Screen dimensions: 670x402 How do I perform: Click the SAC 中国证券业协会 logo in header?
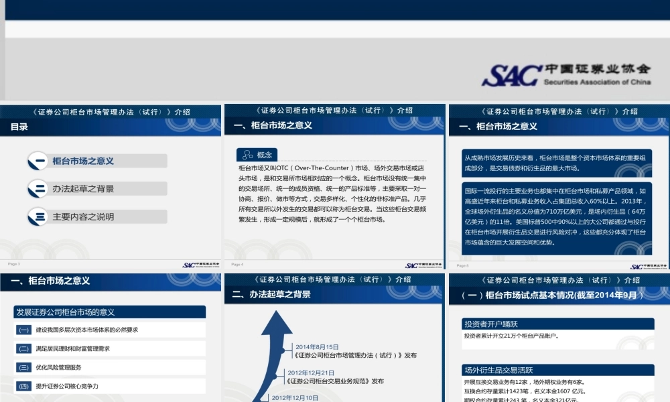tap(567, 75)
